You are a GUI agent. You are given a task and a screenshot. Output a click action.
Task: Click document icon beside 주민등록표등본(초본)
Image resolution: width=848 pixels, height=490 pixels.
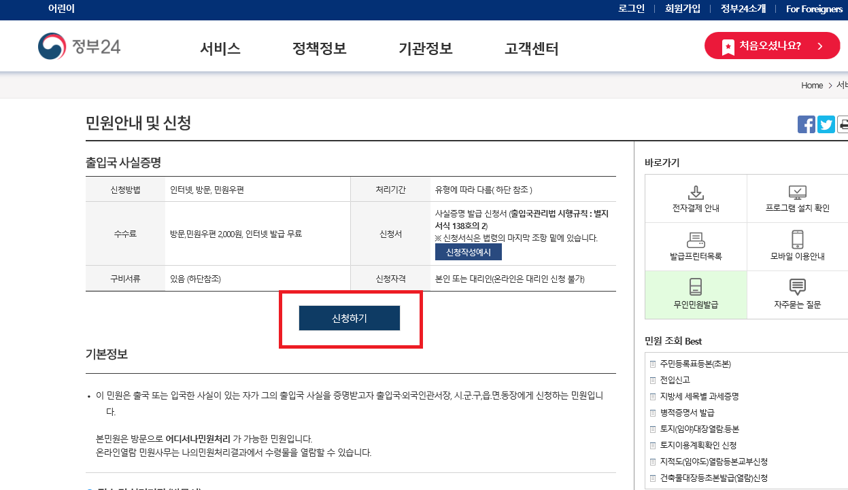click(x=653, y=364)
